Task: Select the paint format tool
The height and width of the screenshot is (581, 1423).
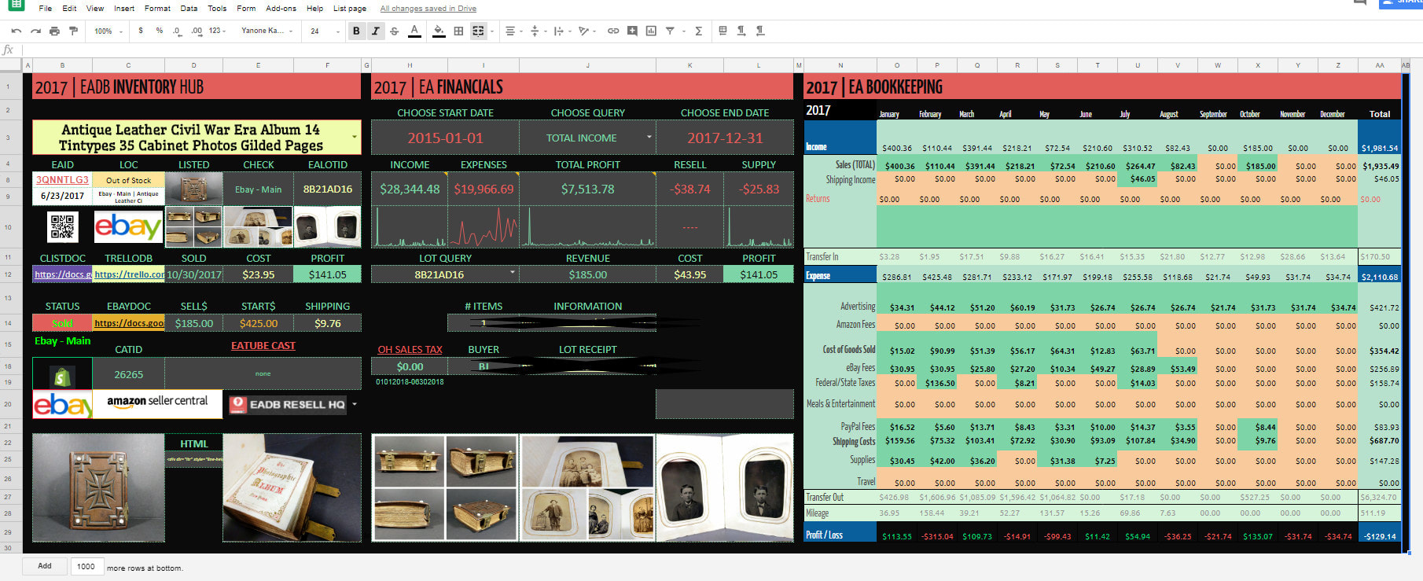Action: pyautogui.click(x=73, y=31)
